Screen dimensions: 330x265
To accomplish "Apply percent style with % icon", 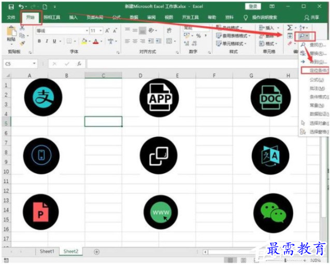I will click(x=198, y=36).
